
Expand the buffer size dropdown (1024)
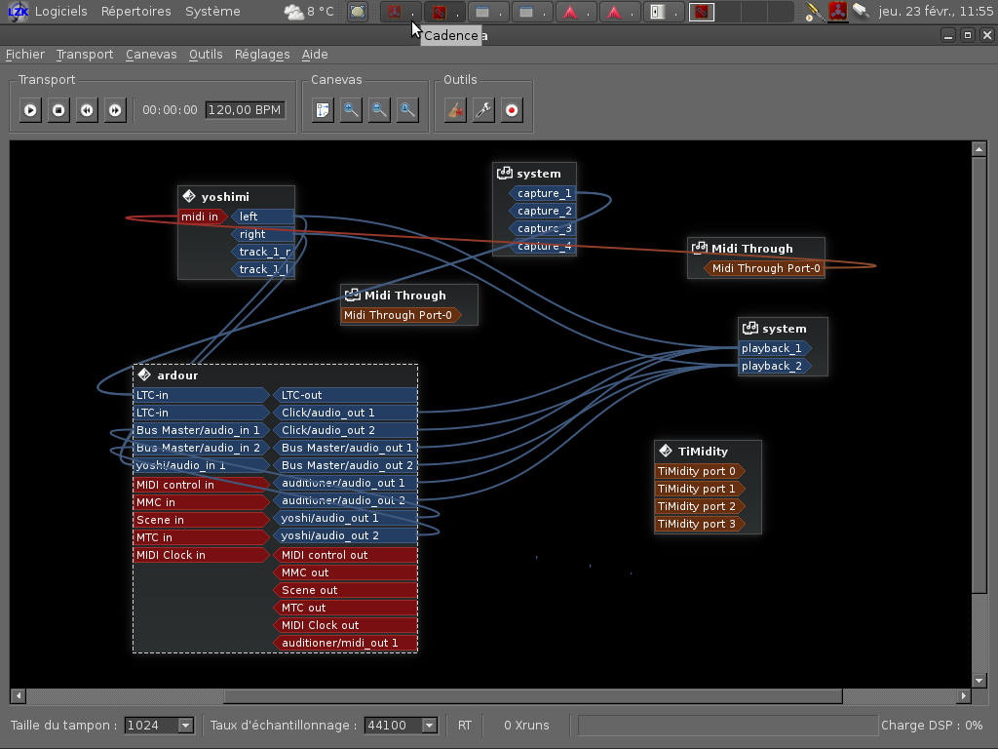160,725
